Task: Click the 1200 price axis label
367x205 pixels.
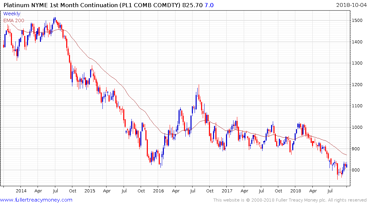Action: click(x=357, y=85)
